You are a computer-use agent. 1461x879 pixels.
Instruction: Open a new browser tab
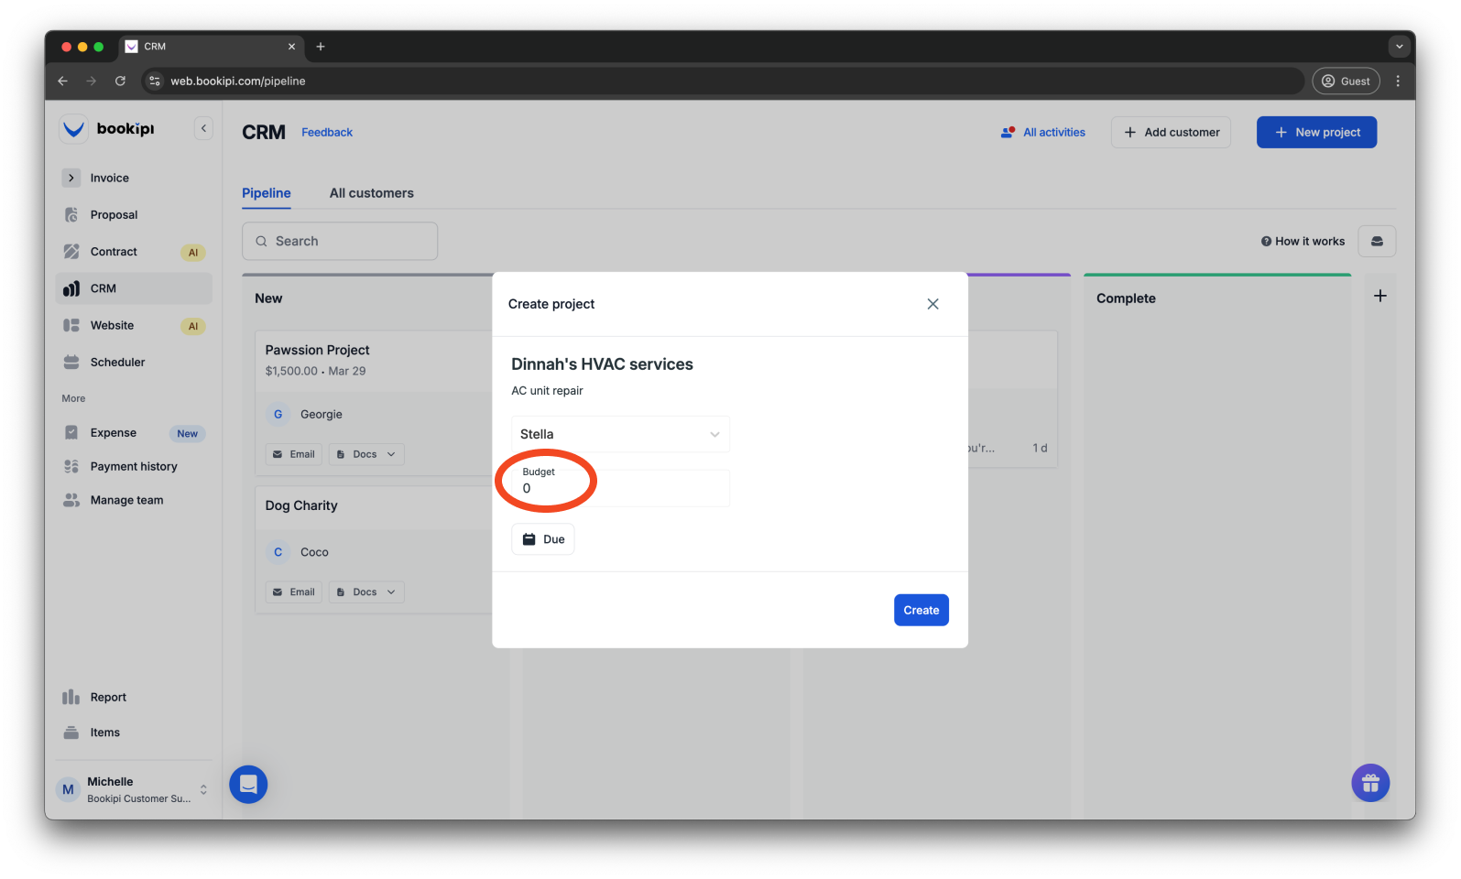(321, 47)
